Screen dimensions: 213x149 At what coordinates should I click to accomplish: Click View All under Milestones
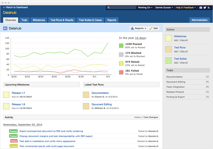tap(184, 40)
